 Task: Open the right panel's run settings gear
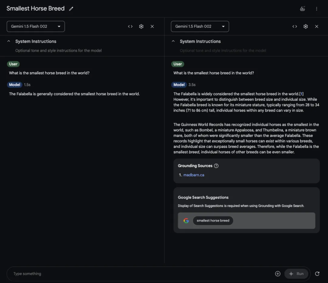pyautogui.click(x=306, y=26)
